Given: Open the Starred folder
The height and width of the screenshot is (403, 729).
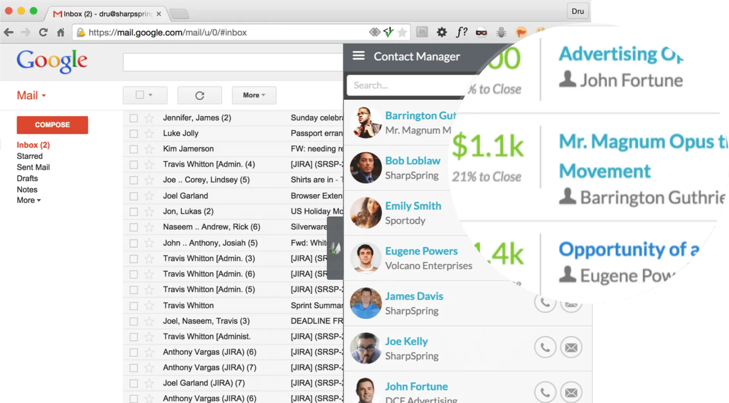Looking at the screenshot, I should click(x=30, y=156).
